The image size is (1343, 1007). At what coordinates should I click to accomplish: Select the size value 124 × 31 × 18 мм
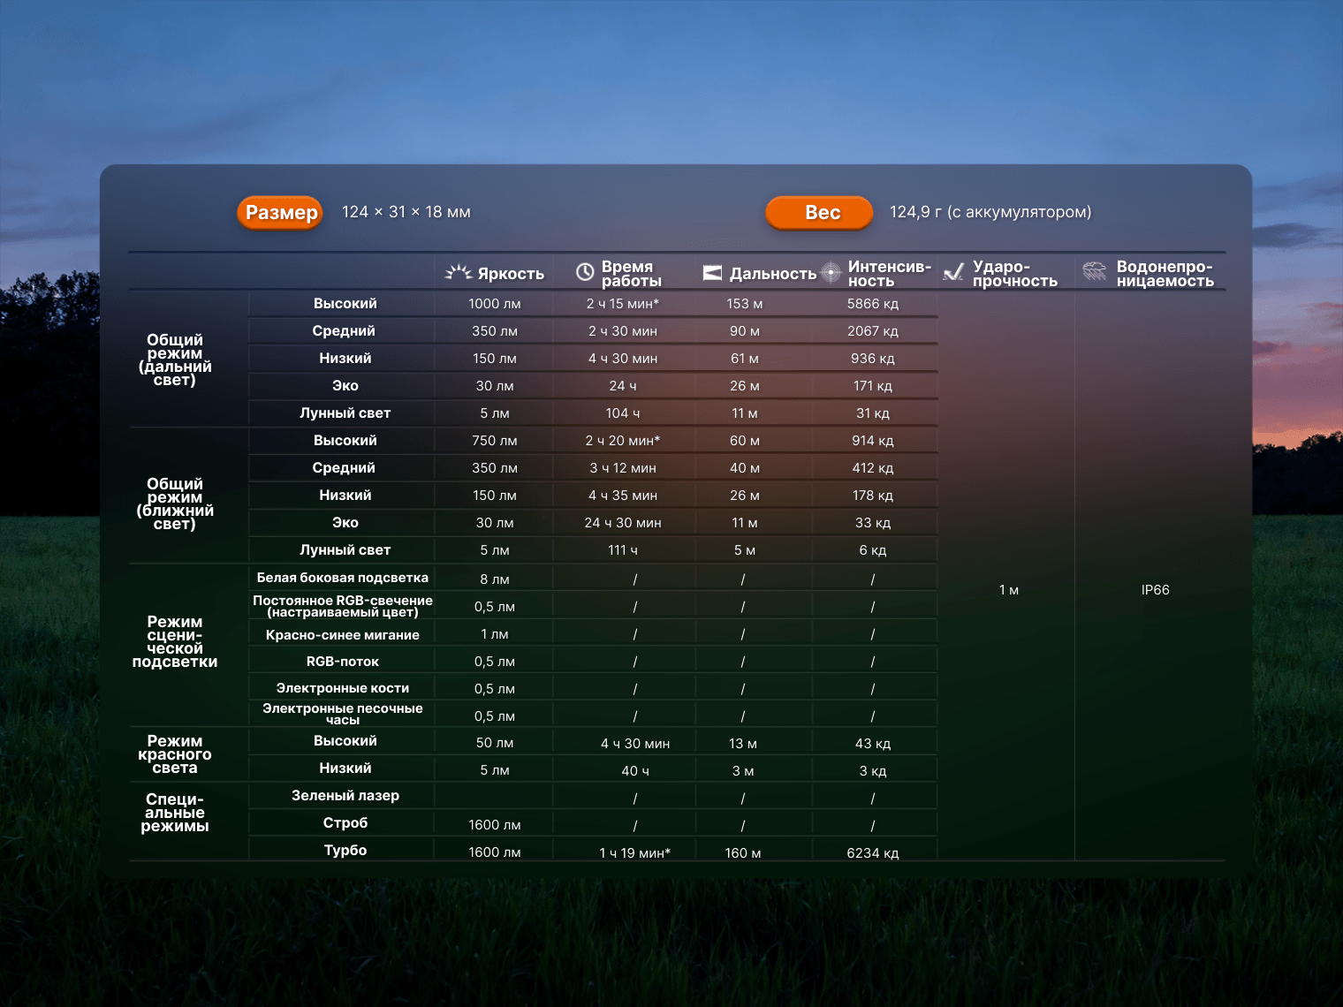[406, 212]
